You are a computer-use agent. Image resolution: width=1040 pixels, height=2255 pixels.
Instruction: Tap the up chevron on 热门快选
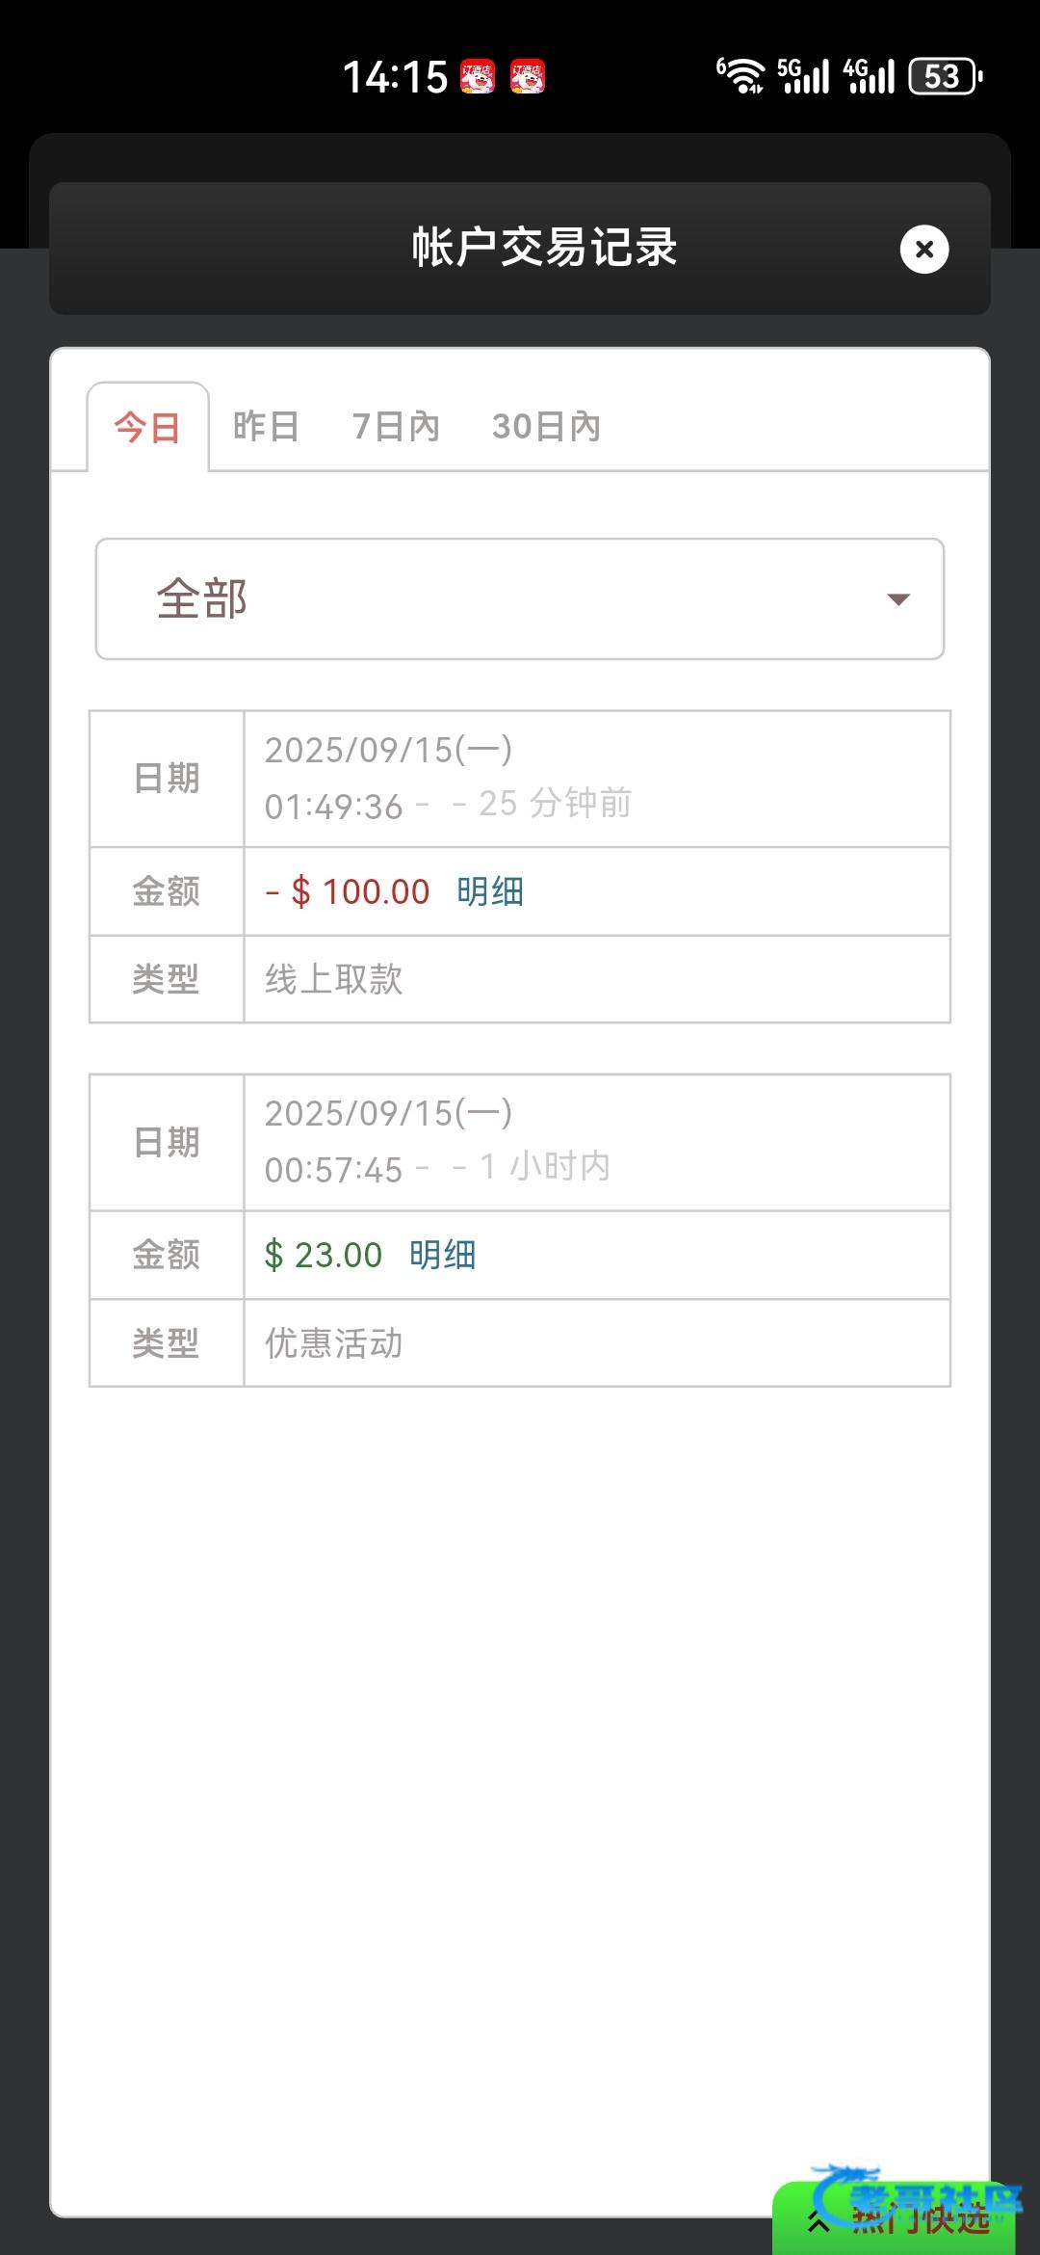[x=819, y=2223]
